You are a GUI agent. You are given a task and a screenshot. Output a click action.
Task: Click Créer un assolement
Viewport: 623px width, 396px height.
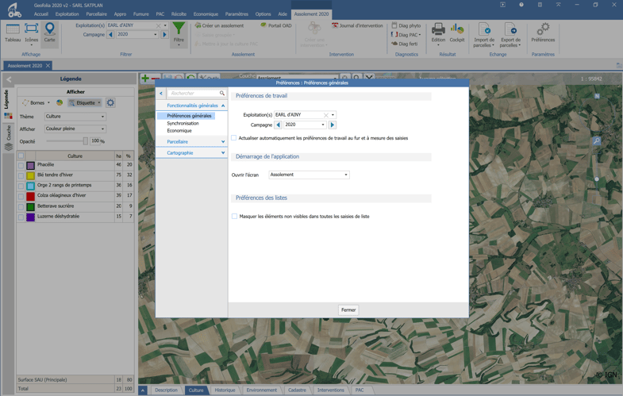click(x=219, y=25)
